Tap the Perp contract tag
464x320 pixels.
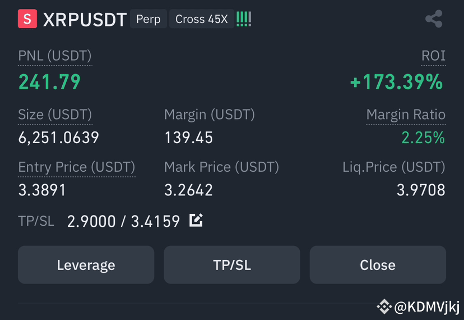click(x=149, y=19)
